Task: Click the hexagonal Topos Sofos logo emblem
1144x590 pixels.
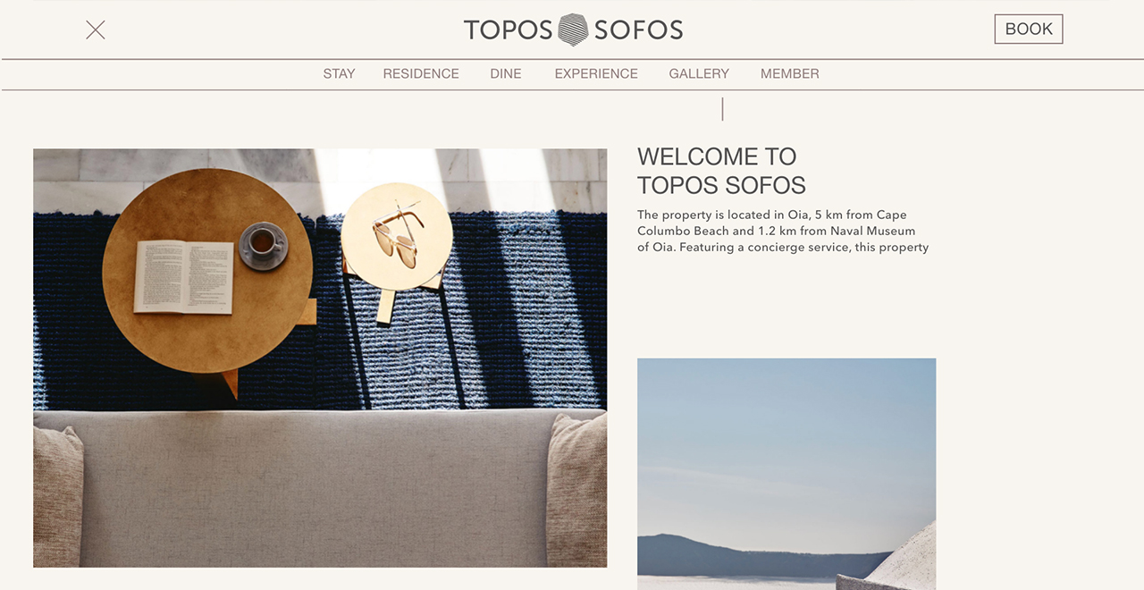Action: coord(573,29)
